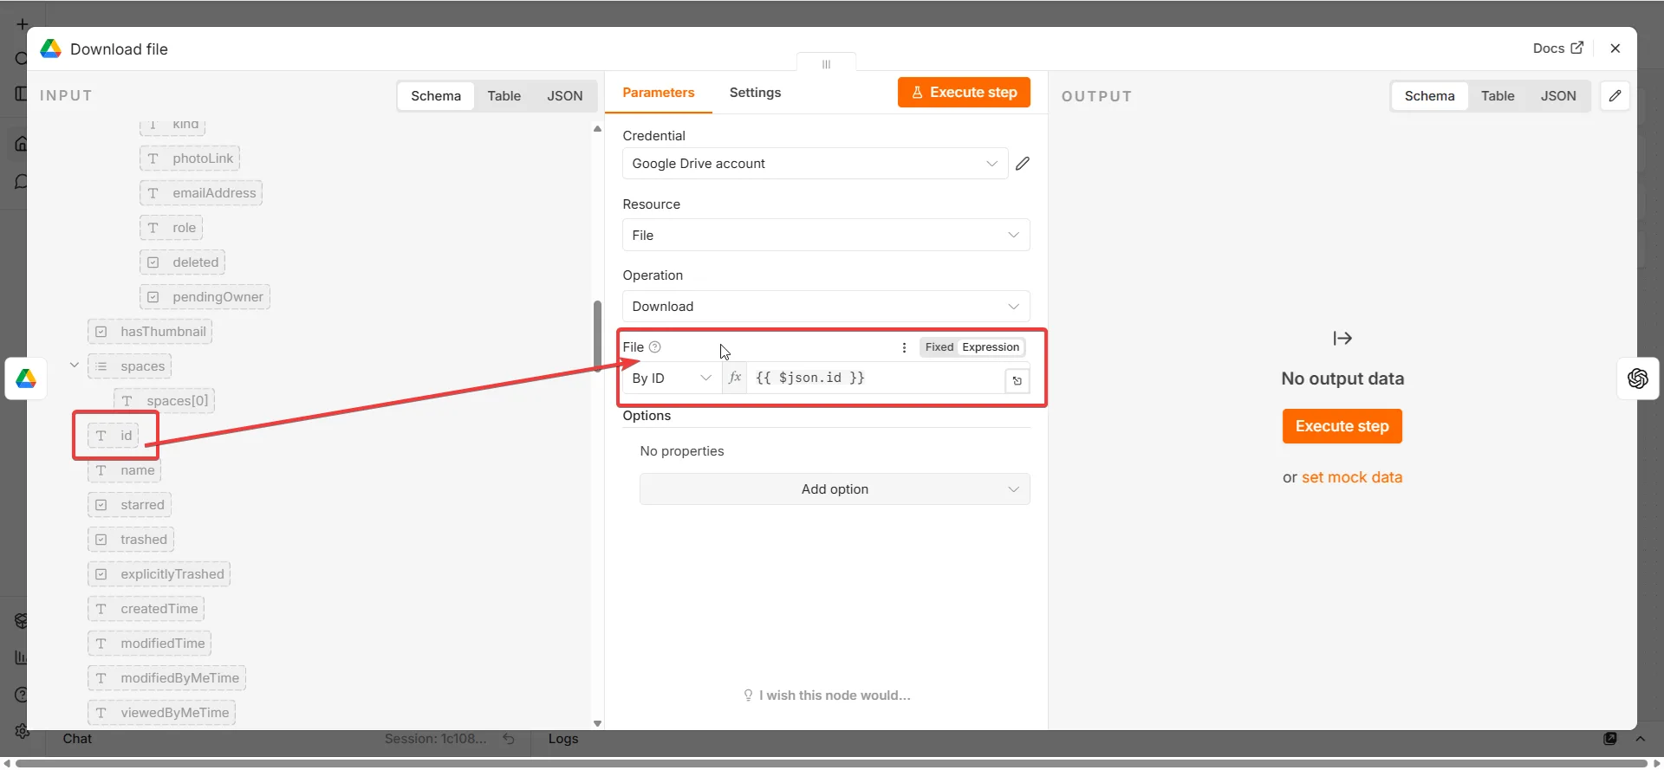Viewport: 1664px width, 770px height.
Task: Click the pop-out icon at the bottom right
Action: pyautogui.click(x=1610, y=739)
